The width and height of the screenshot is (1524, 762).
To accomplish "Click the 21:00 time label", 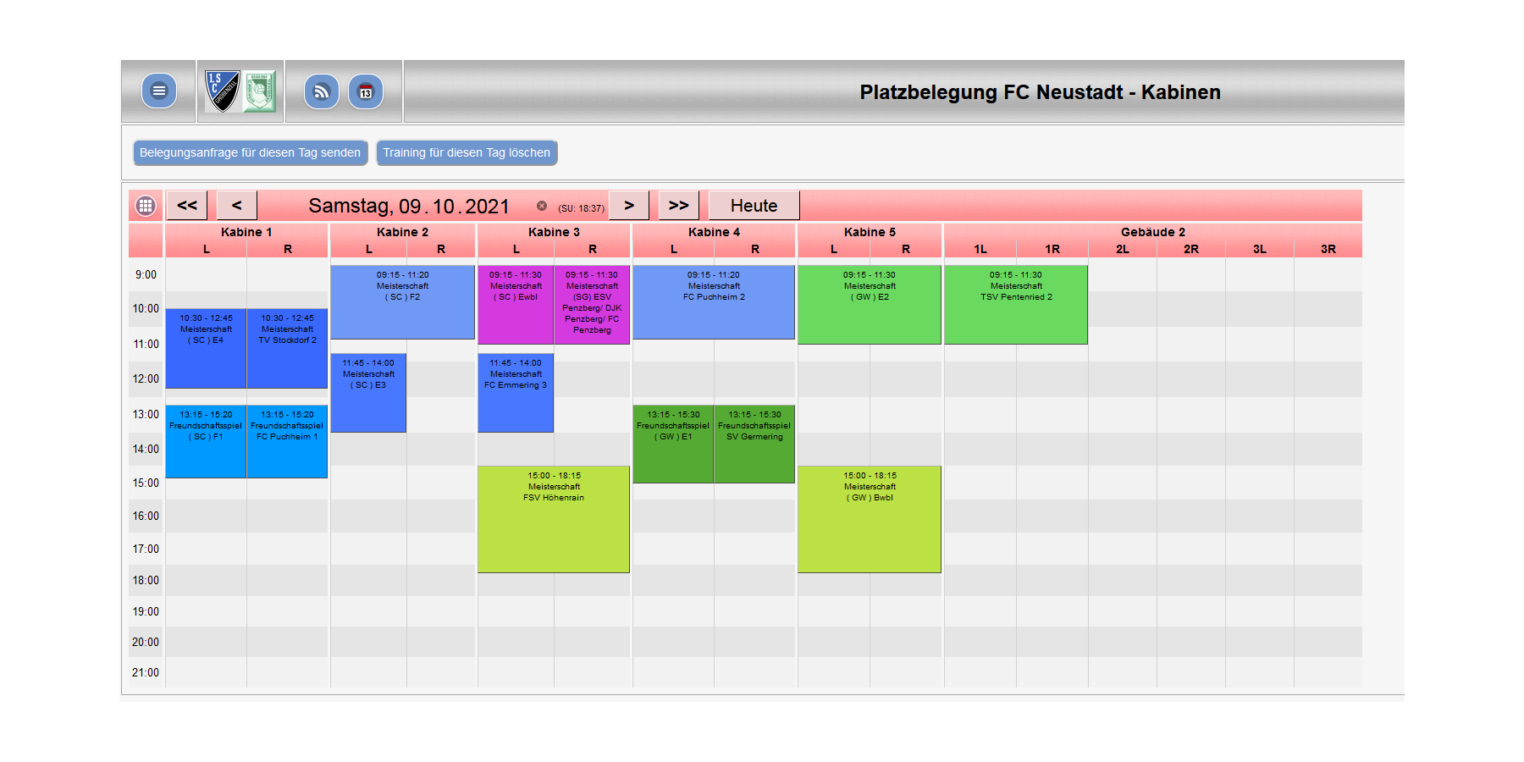I will (146, 672).
